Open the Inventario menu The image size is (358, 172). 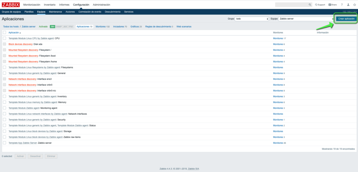coord(50,5)
